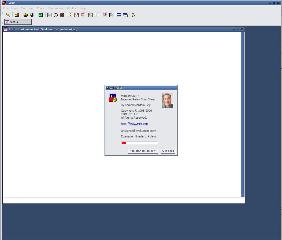Open the Favorites menu

27,8
